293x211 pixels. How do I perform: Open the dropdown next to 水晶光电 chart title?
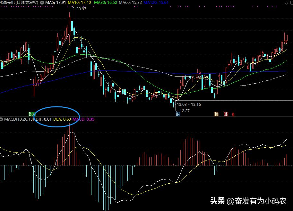tap(42, 3)
